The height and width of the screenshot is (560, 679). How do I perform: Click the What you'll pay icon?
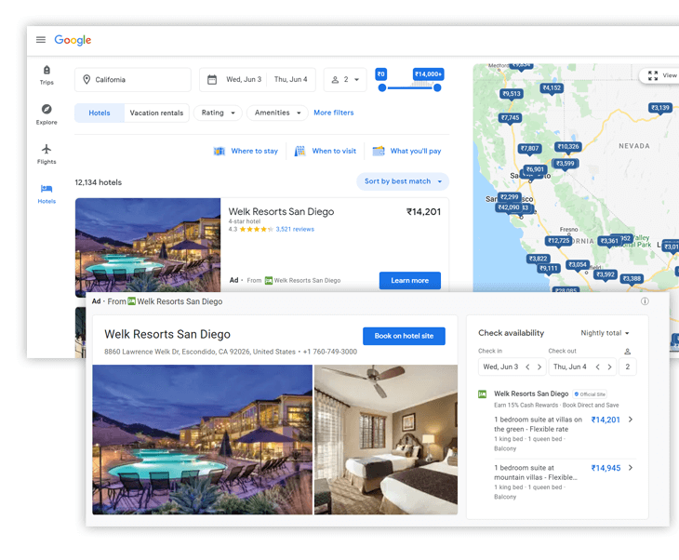(379, 151)
